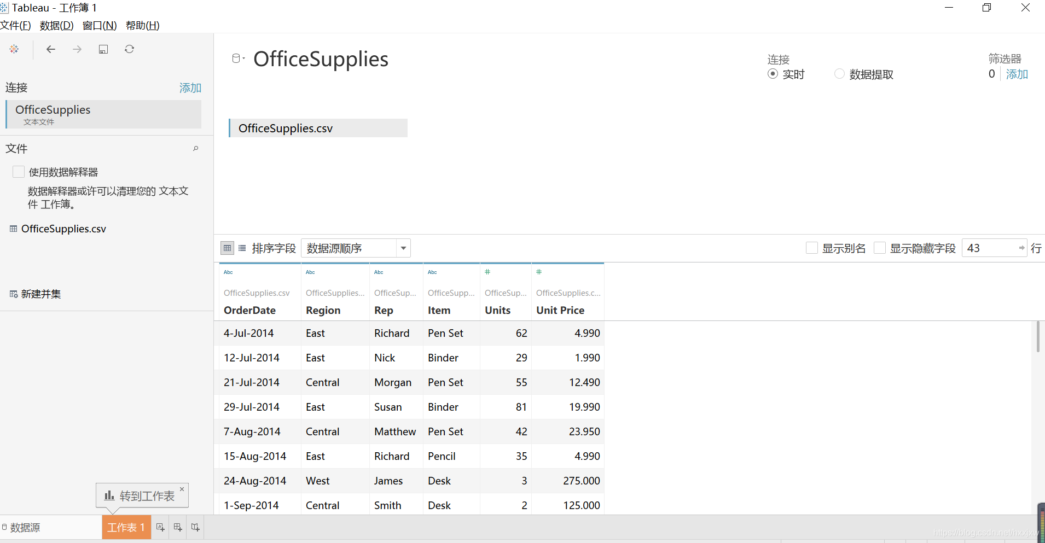Go back with the left arrow icon

tap(51, 49)
